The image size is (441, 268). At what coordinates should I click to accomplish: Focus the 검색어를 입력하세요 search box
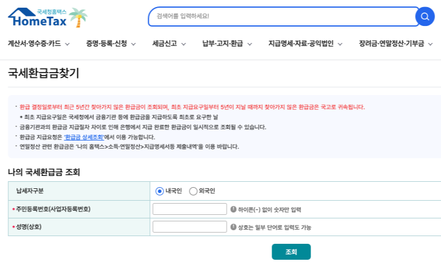coord(283,17)
